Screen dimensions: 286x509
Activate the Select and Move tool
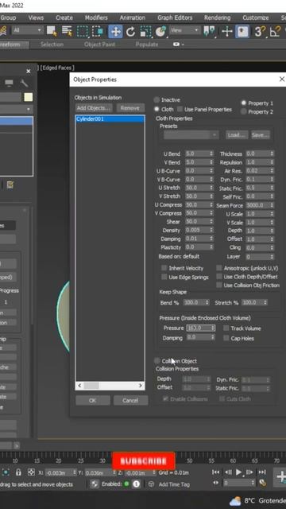(115, 31)
